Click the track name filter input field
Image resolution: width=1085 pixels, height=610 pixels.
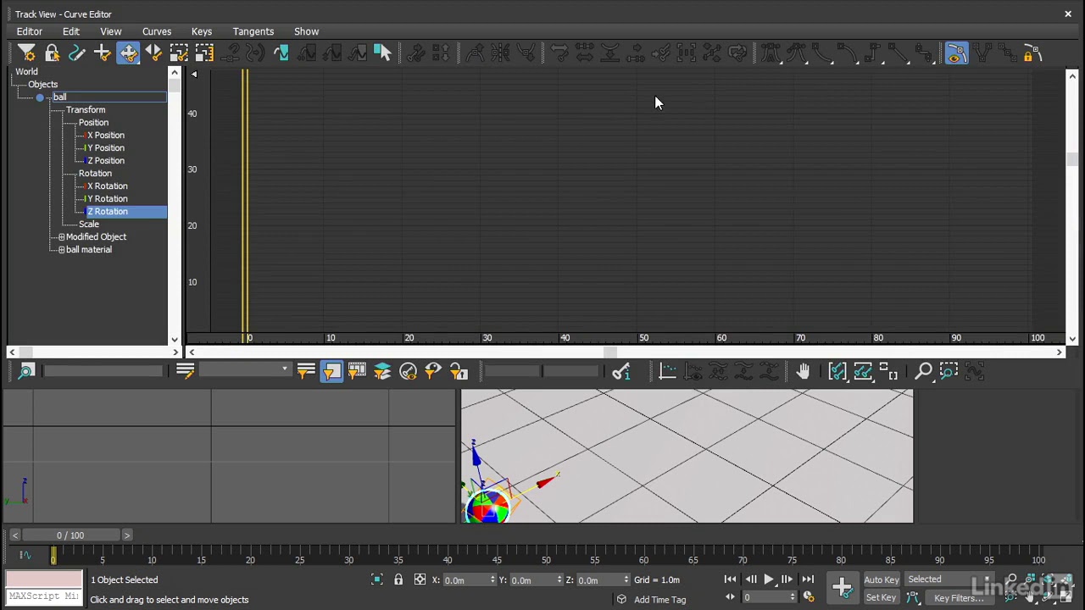[x=103, y=370]
